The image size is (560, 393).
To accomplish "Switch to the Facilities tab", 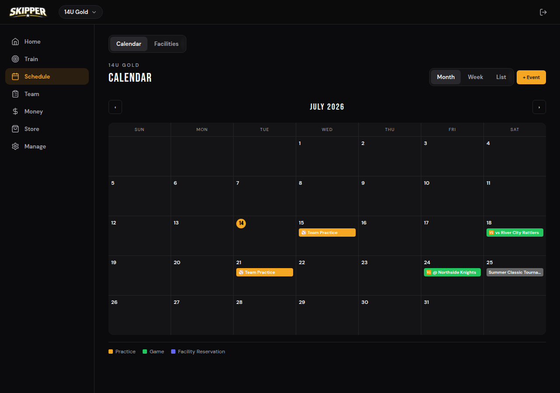I will (x=166, y=44).
